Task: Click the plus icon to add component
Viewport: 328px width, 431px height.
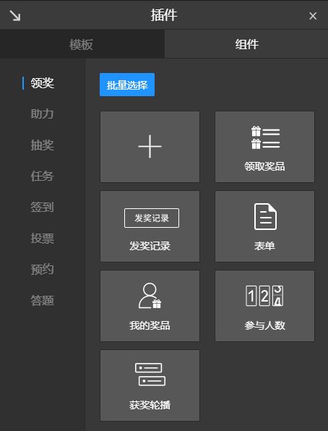Action: (150, 146)
